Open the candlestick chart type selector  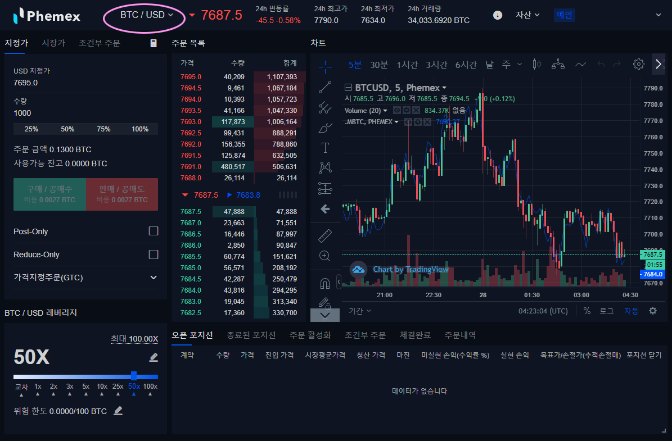click(x=536, y=64)
